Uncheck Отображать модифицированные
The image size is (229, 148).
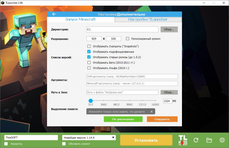click(89, 52)
